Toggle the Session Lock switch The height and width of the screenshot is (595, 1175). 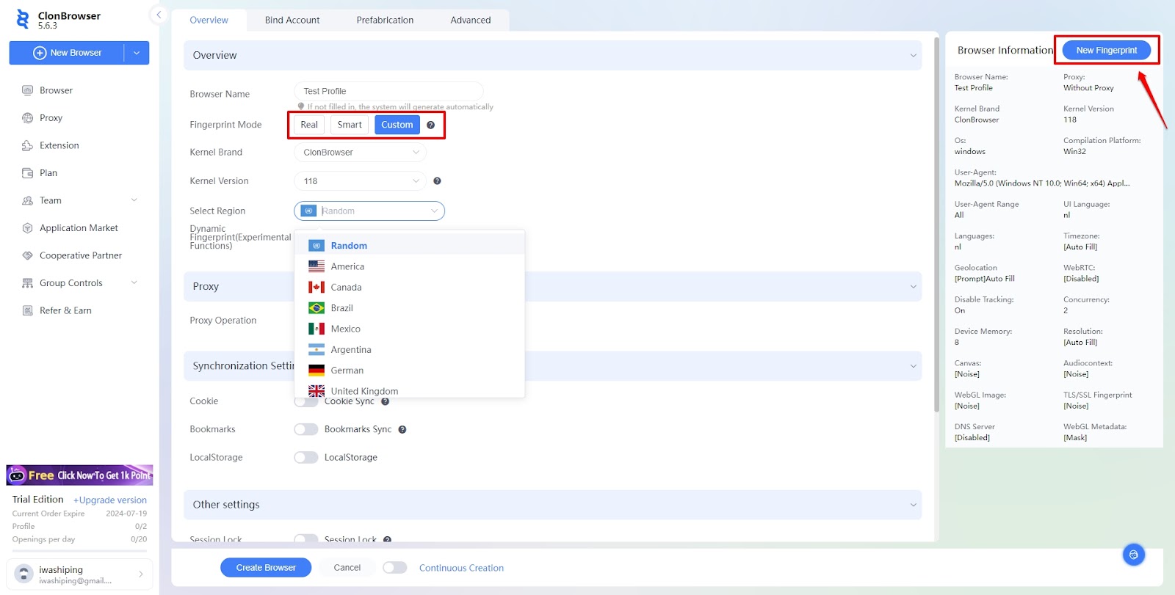click(x=306, y=539)
